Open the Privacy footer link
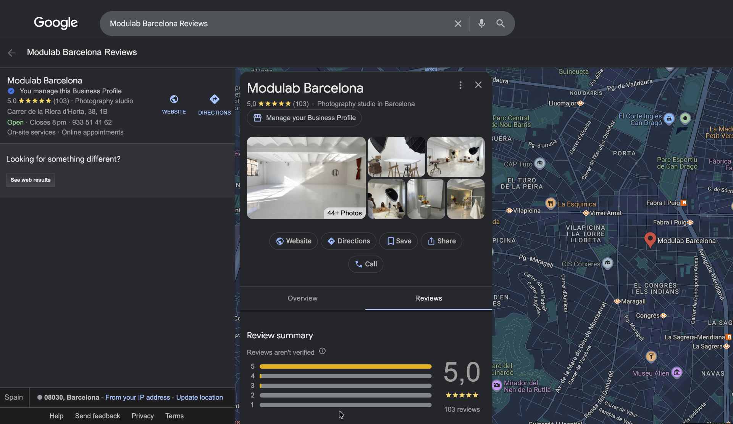This screenshot has height=424, width=733. [142, 416]
